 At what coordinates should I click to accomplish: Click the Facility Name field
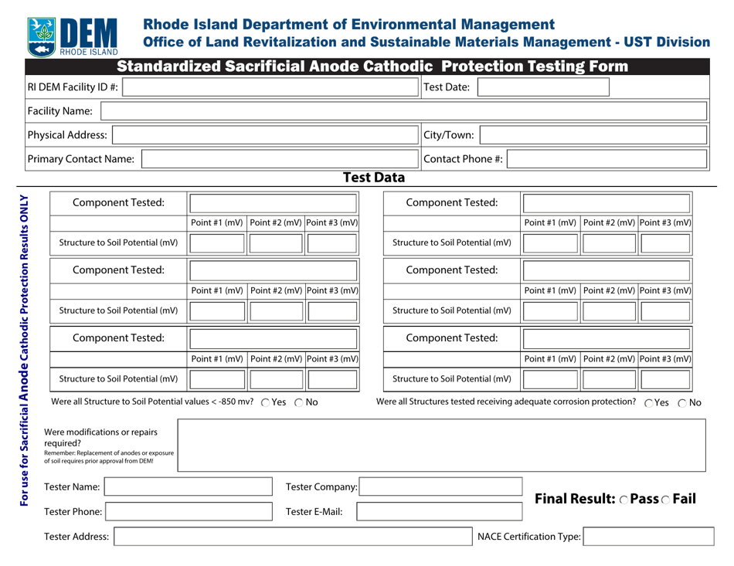[x=402, y=110]
